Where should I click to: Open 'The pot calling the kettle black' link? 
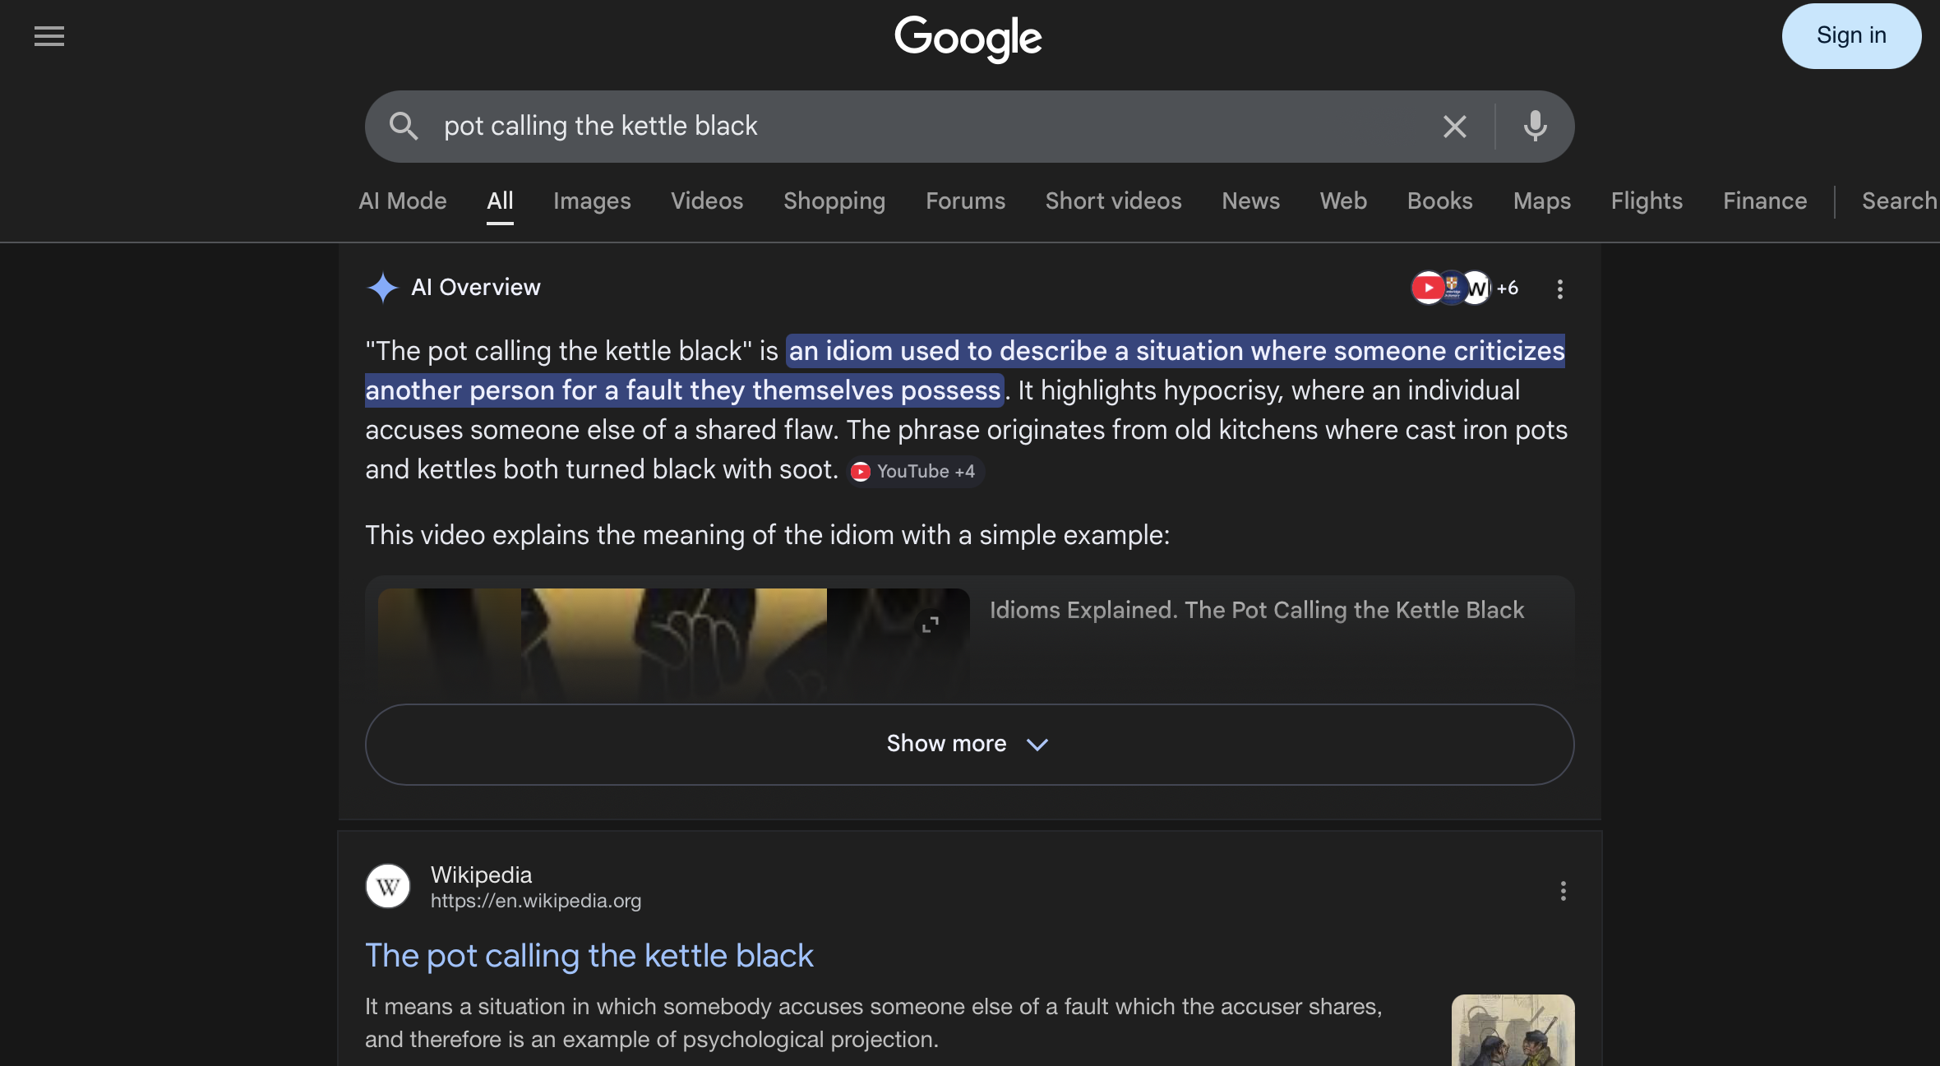[589, 956]
